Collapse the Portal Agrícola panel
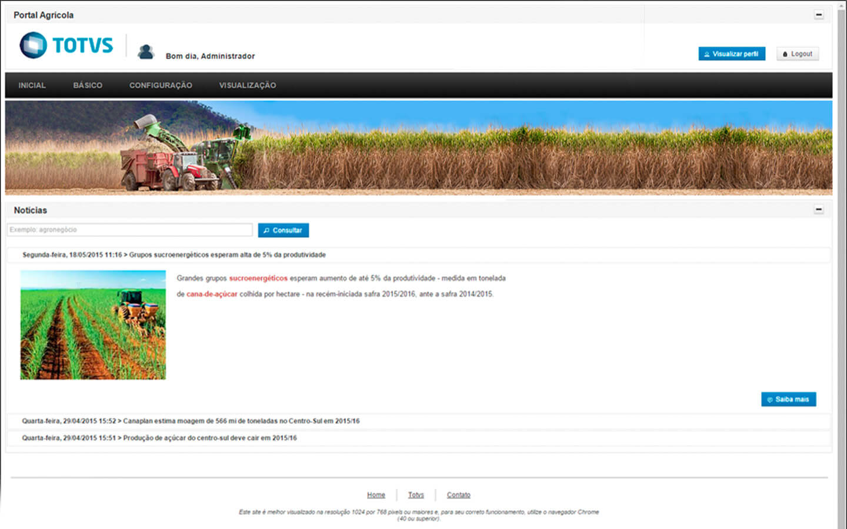The width and height of the screenshot is (847, 529). (818, 15)
